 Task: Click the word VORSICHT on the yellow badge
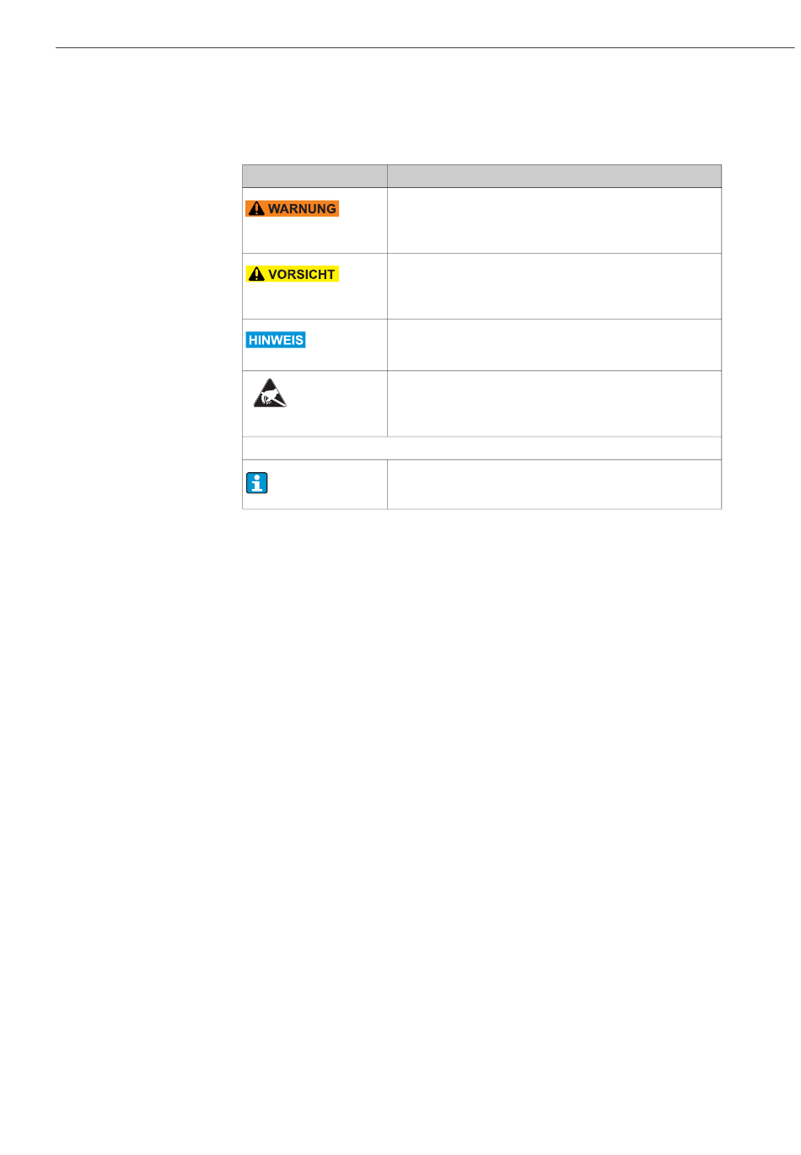pos(302,275)
